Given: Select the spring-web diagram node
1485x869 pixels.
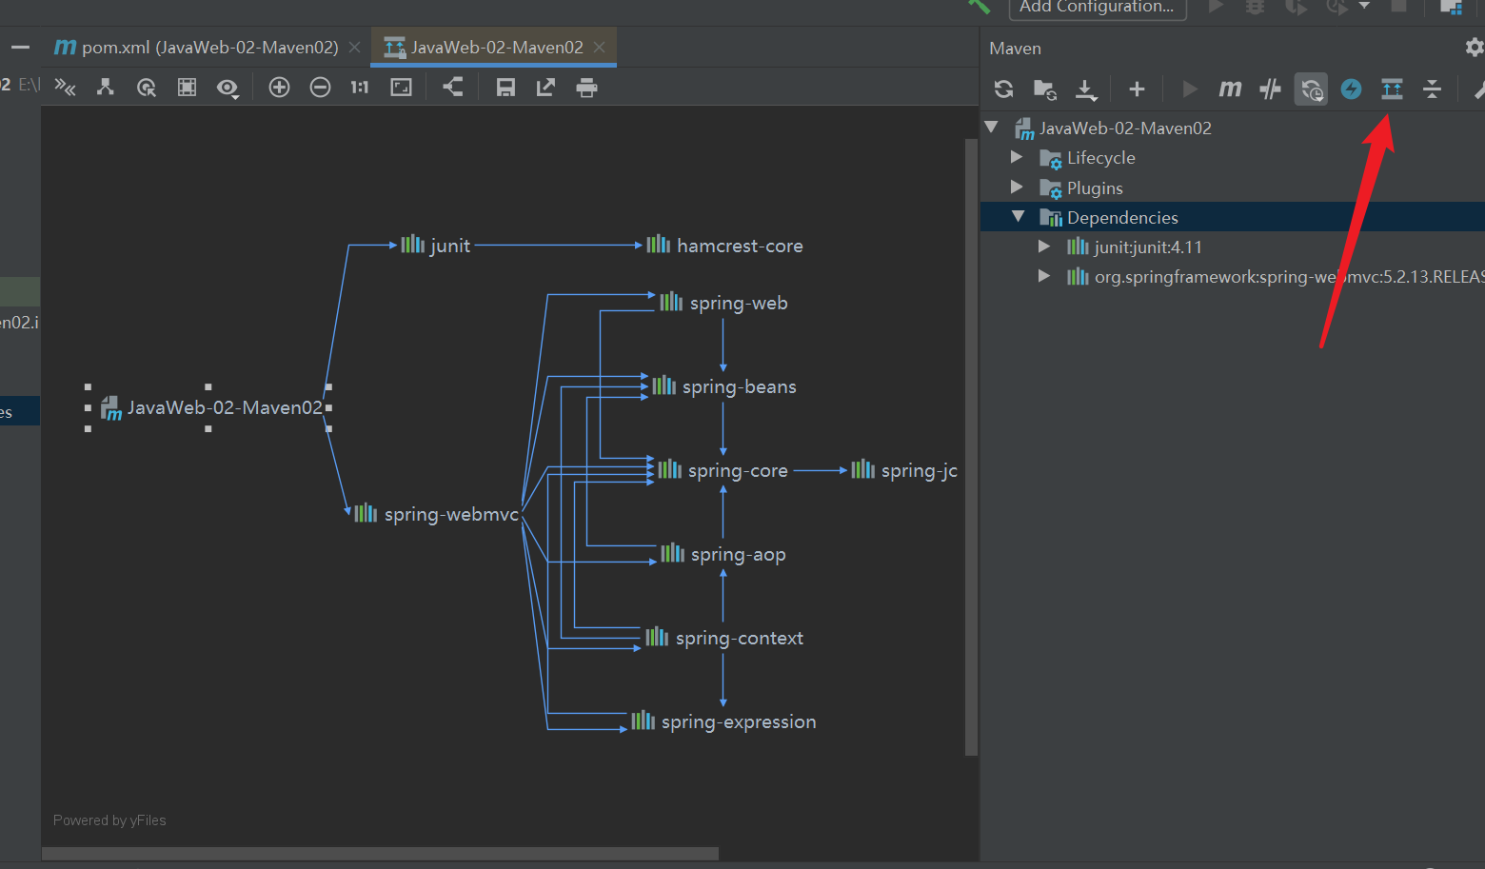Looking at the screenshot, I should pyautogui.click(x=724, y=303).
